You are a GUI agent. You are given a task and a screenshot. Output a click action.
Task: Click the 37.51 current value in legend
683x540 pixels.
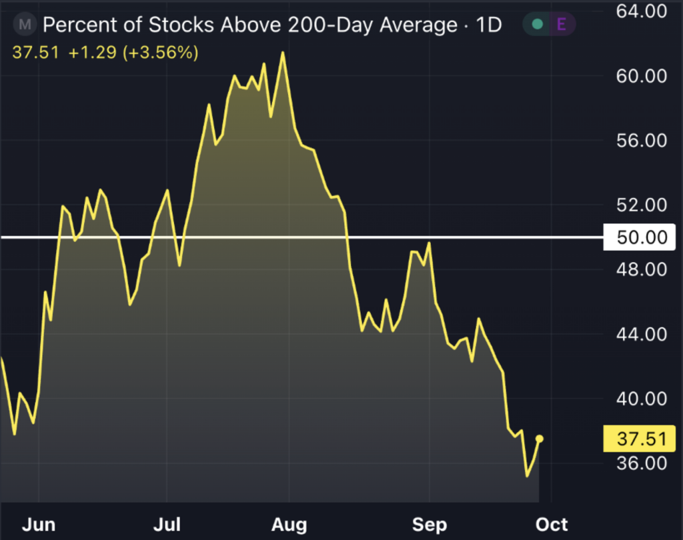[35, 53]
